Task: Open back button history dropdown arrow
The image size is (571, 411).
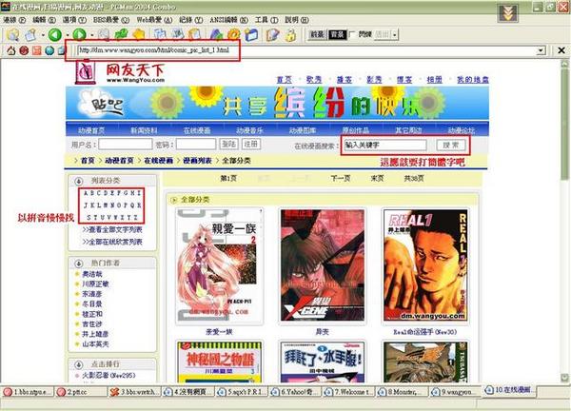Action: 67,35
